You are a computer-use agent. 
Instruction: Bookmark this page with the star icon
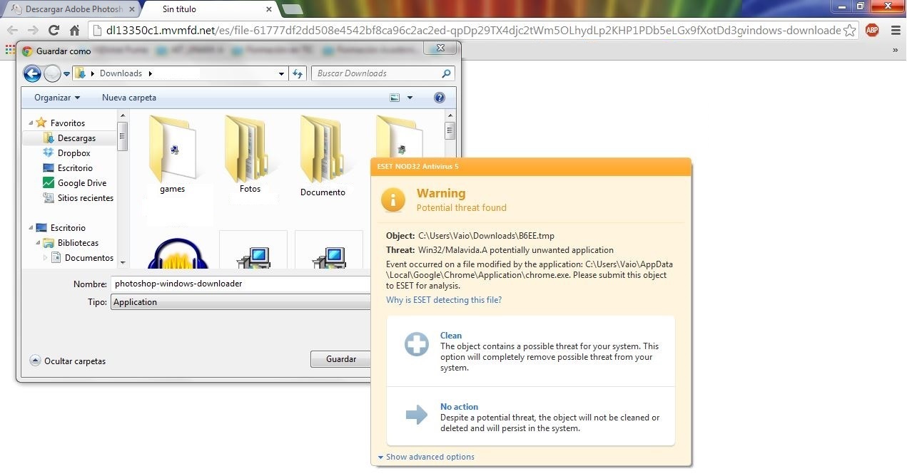click(850, 31)
